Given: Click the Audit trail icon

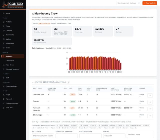Looking at the screenshot, I should 3,108.
